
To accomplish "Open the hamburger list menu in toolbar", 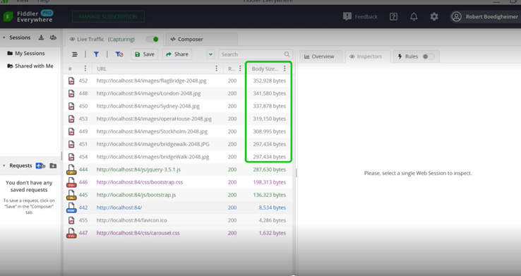I will coord(75,54).
